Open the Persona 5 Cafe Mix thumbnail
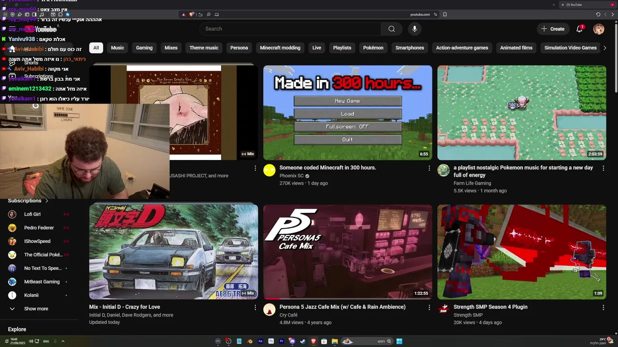Viewport: 618px width, 347px height. pos(348,252)
